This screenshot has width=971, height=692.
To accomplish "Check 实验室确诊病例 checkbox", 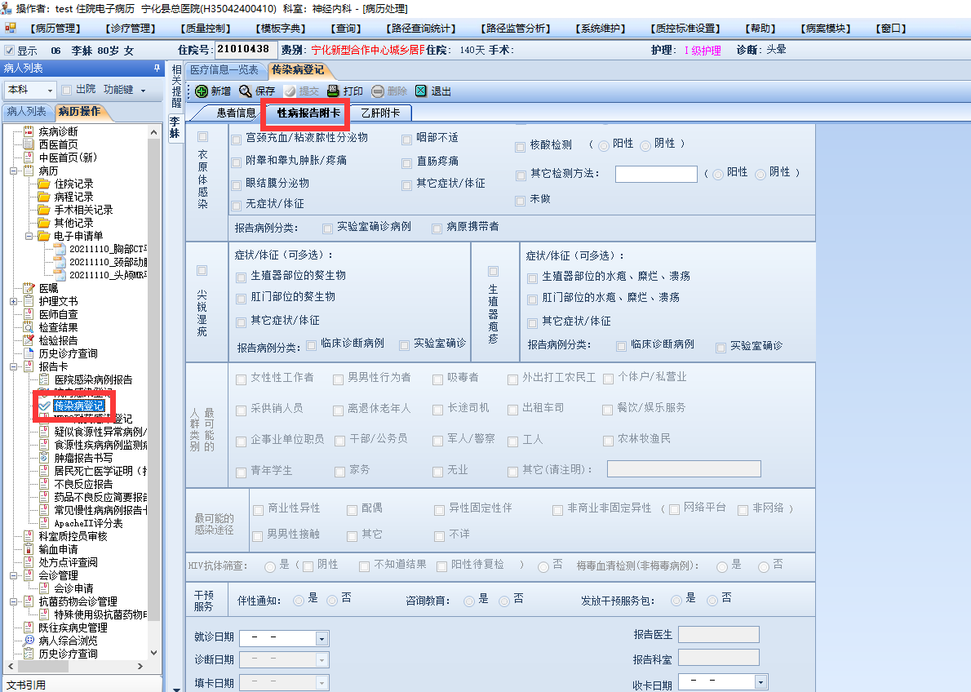I will pos(327,228).
